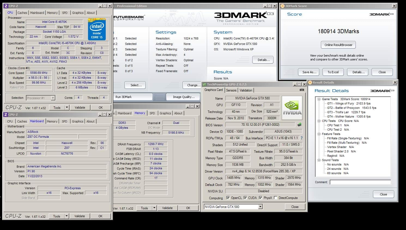Screen dimensions: 406x230
Task: Click the Details button in 3DMark Score
Action: click(358, 72)
